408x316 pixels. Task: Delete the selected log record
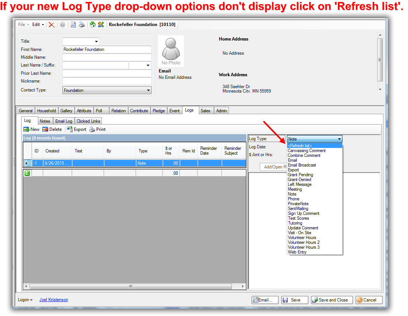pyautogui.click(x=52, y=129)
